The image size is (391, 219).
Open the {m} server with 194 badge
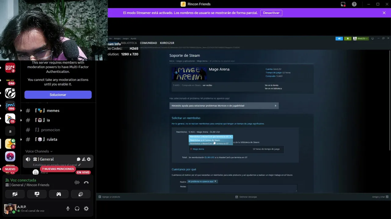coord(10,106)
